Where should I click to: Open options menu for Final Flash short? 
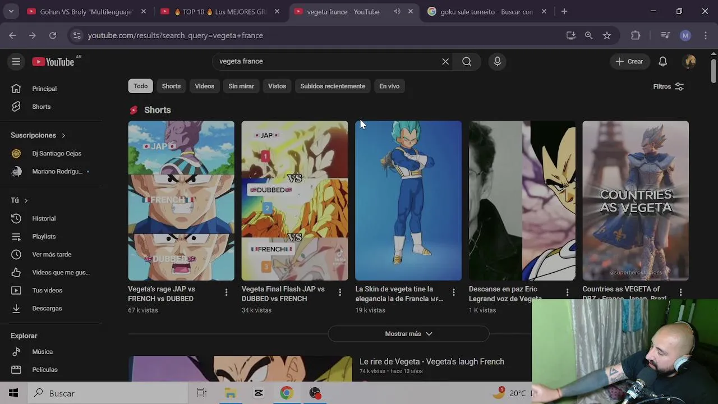[340, 292]
